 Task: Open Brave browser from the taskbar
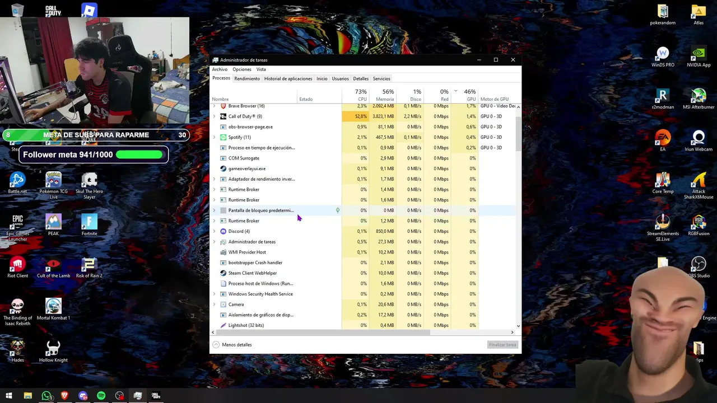tap(64, 396)
